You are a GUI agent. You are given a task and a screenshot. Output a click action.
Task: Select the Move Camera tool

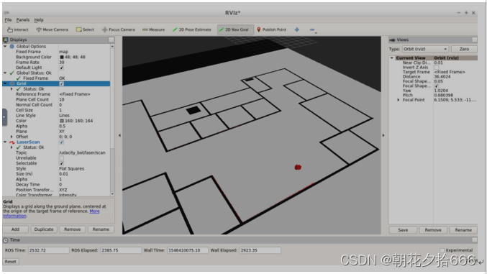pyautogui.click(x=52, y=29)
